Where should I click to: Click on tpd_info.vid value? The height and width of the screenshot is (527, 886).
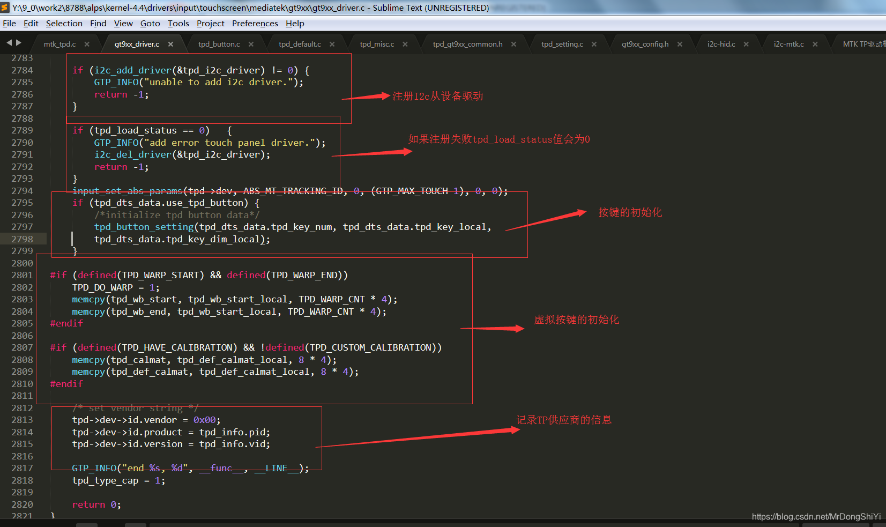click(233, 444)
